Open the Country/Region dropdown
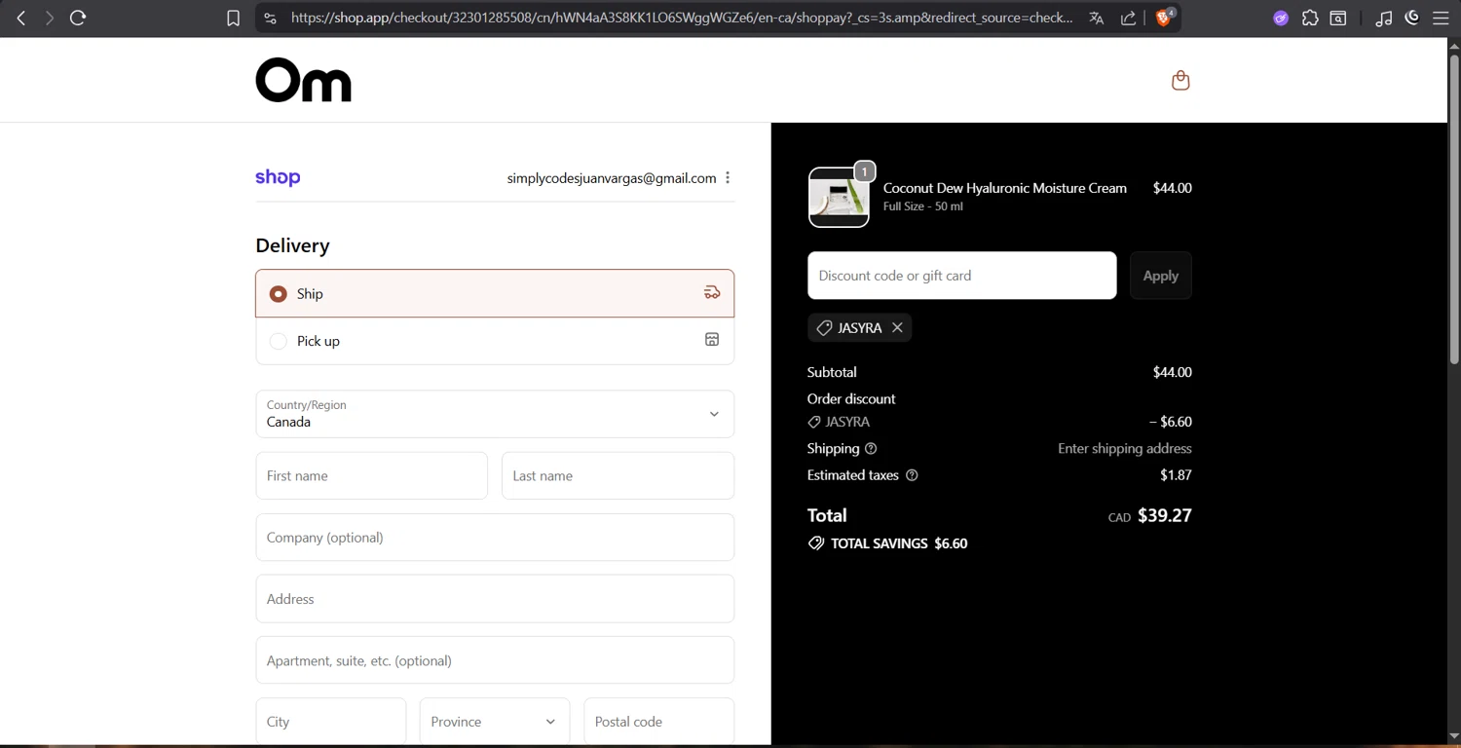 click(x=495, y=414)
